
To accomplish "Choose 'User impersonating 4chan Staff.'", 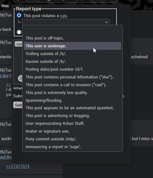I will [x=72, y=124].
